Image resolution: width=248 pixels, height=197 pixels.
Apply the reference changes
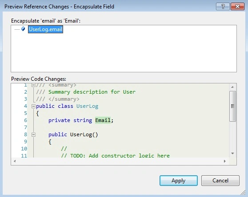point(179,181)
